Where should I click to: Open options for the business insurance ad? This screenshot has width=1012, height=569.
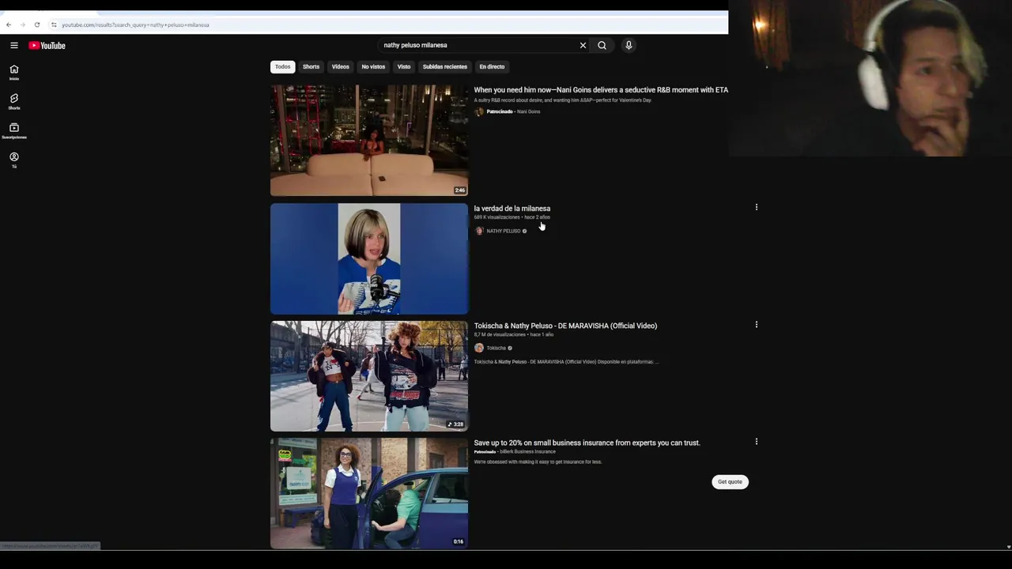[x=756, y=442]
